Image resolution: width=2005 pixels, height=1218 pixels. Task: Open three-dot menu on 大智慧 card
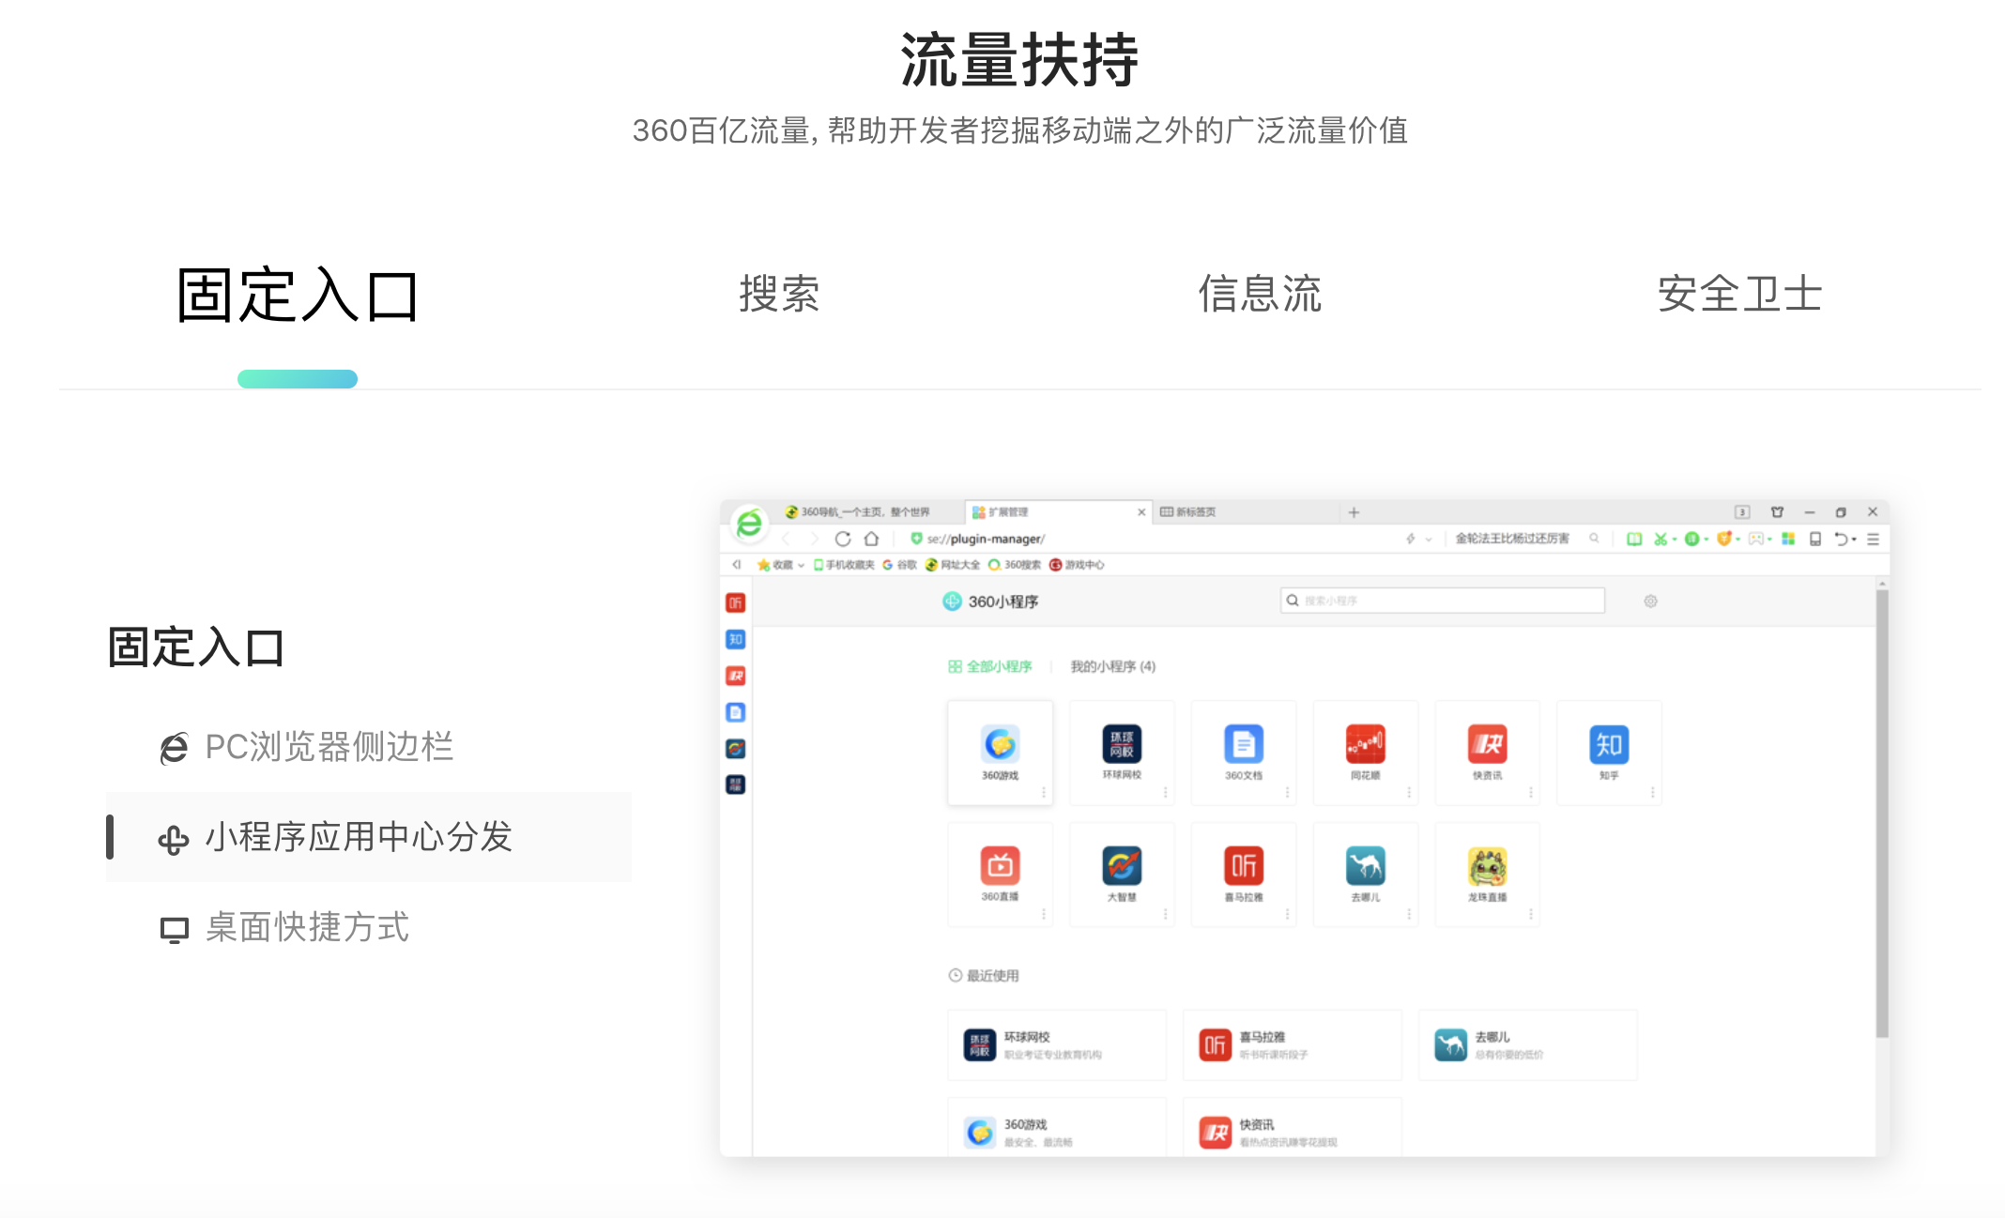tap(1165, 914)
